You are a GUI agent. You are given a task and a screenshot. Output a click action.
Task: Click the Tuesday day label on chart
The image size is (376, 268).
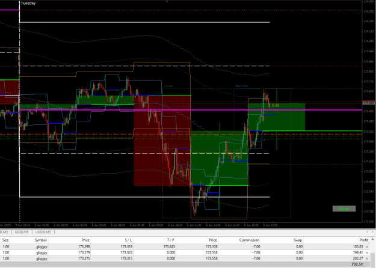[28, 4]
